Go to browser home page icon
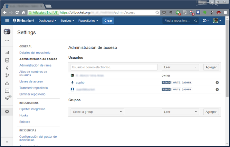This screenshot has width=230, height=147. pyautogui.click(x=23, y=13)
